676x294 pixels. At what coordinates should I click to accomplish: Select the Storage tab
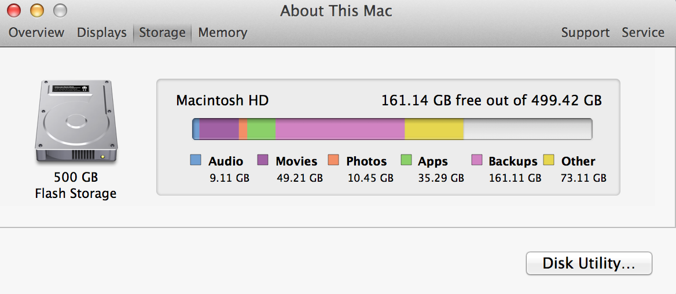(x=162, y=33)
